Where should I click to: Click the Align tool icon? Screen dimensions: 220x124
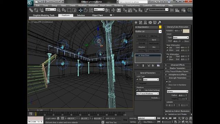tap(177, 10)
